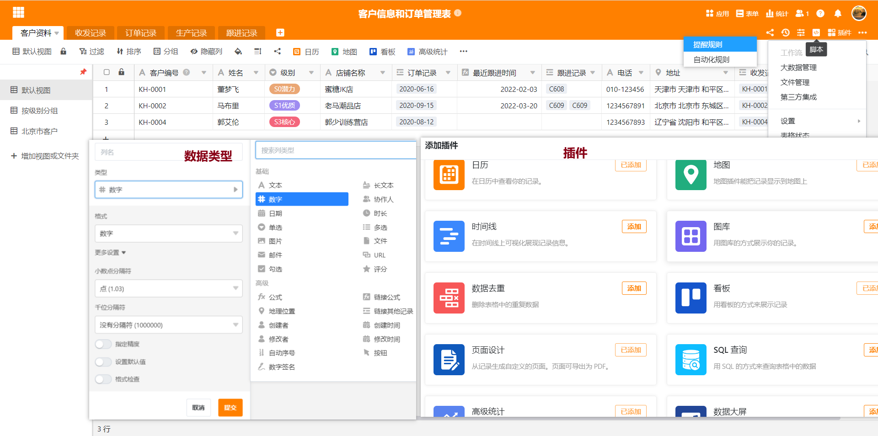Click the S0潜力 level tag
The width and height of the screenshot is (878, 436).
coord(284,89)
